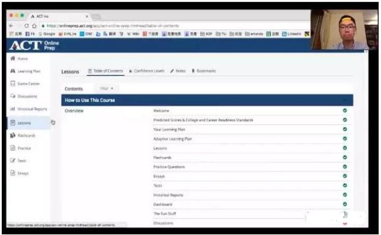Open the Flashcards sidebar icon

[13, 136]
